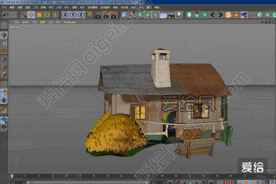Screen dimensions: 276x184
Task: Toggle the Viewport Solo S icon
Action: click(4, 100)
